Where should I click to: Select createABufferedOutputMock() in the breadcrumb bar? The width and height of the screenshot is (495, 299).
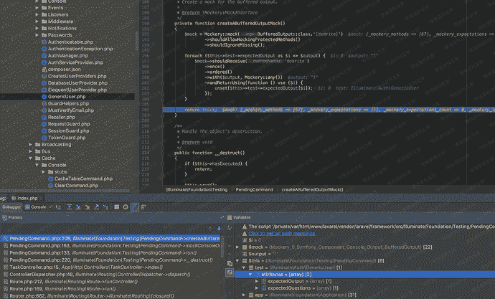click(312, 189)
